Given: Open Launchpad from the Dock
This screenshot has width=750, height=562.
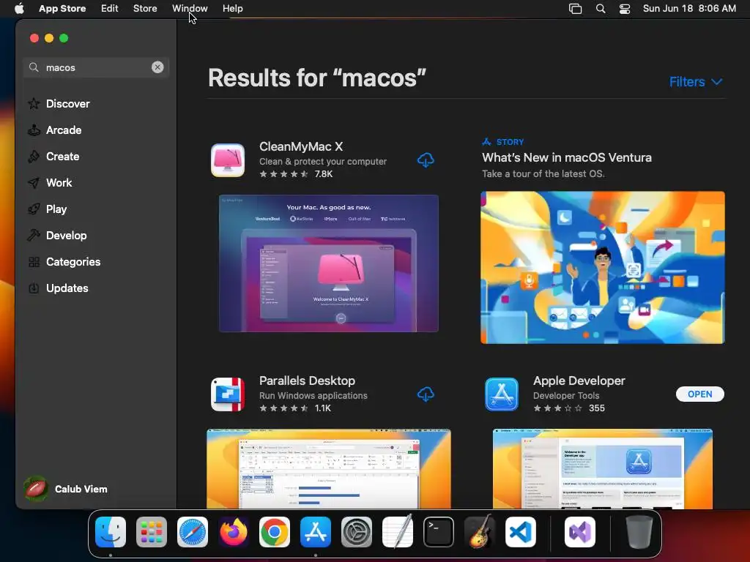Looking at the screenshot, I should coord(152,532).
